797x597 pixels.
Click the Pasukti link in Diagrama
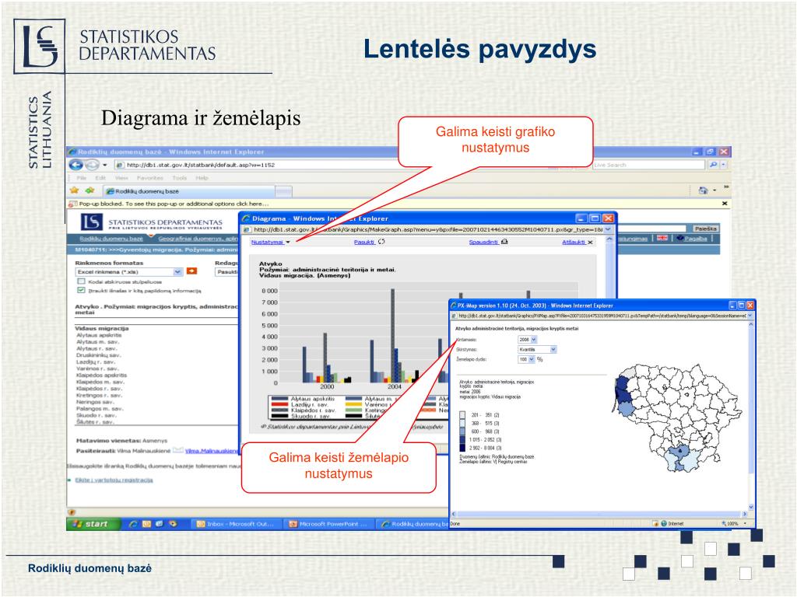coord(364,243)
